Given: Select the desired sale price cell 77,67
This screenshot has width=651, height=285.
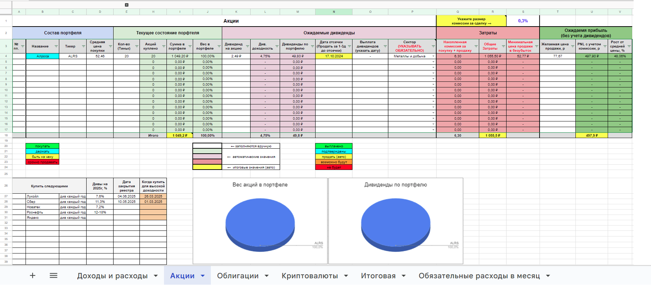Looking at the screenshot, I should (557, 56).
